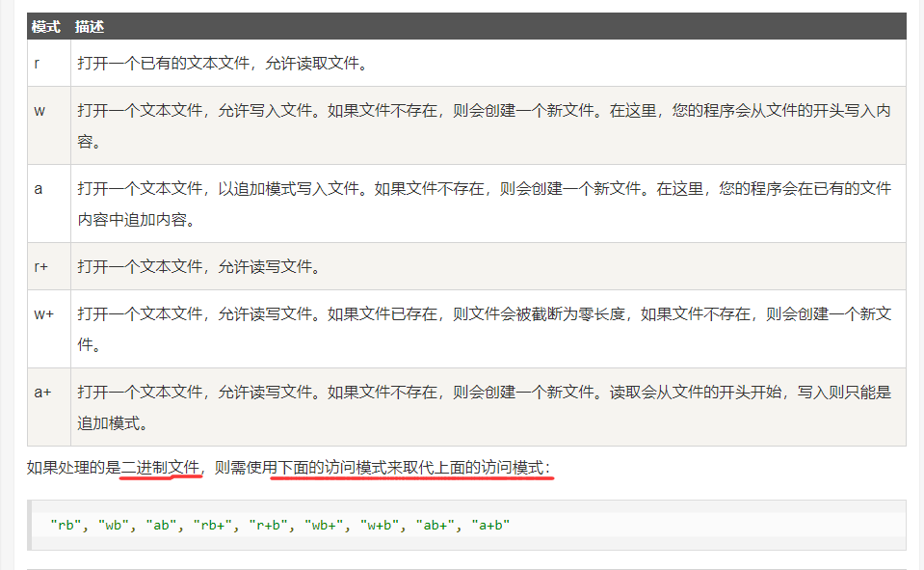The height and width of the screenshot is (570, 924).
Task: Select the "w+" mode cell
Action: pyautogui.click(x=43, y=314)
